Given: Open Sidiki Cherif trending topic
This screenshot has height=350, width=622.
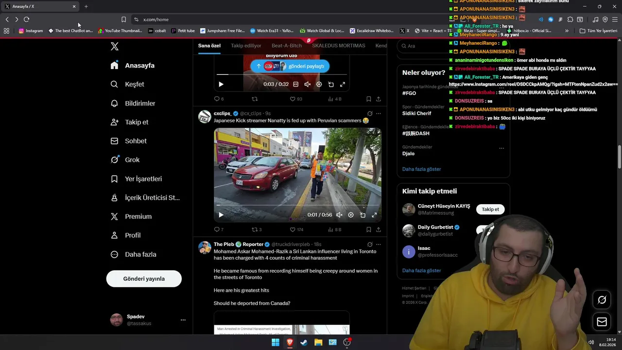Looking at the screenshot, I should click(x=416, y=113).
